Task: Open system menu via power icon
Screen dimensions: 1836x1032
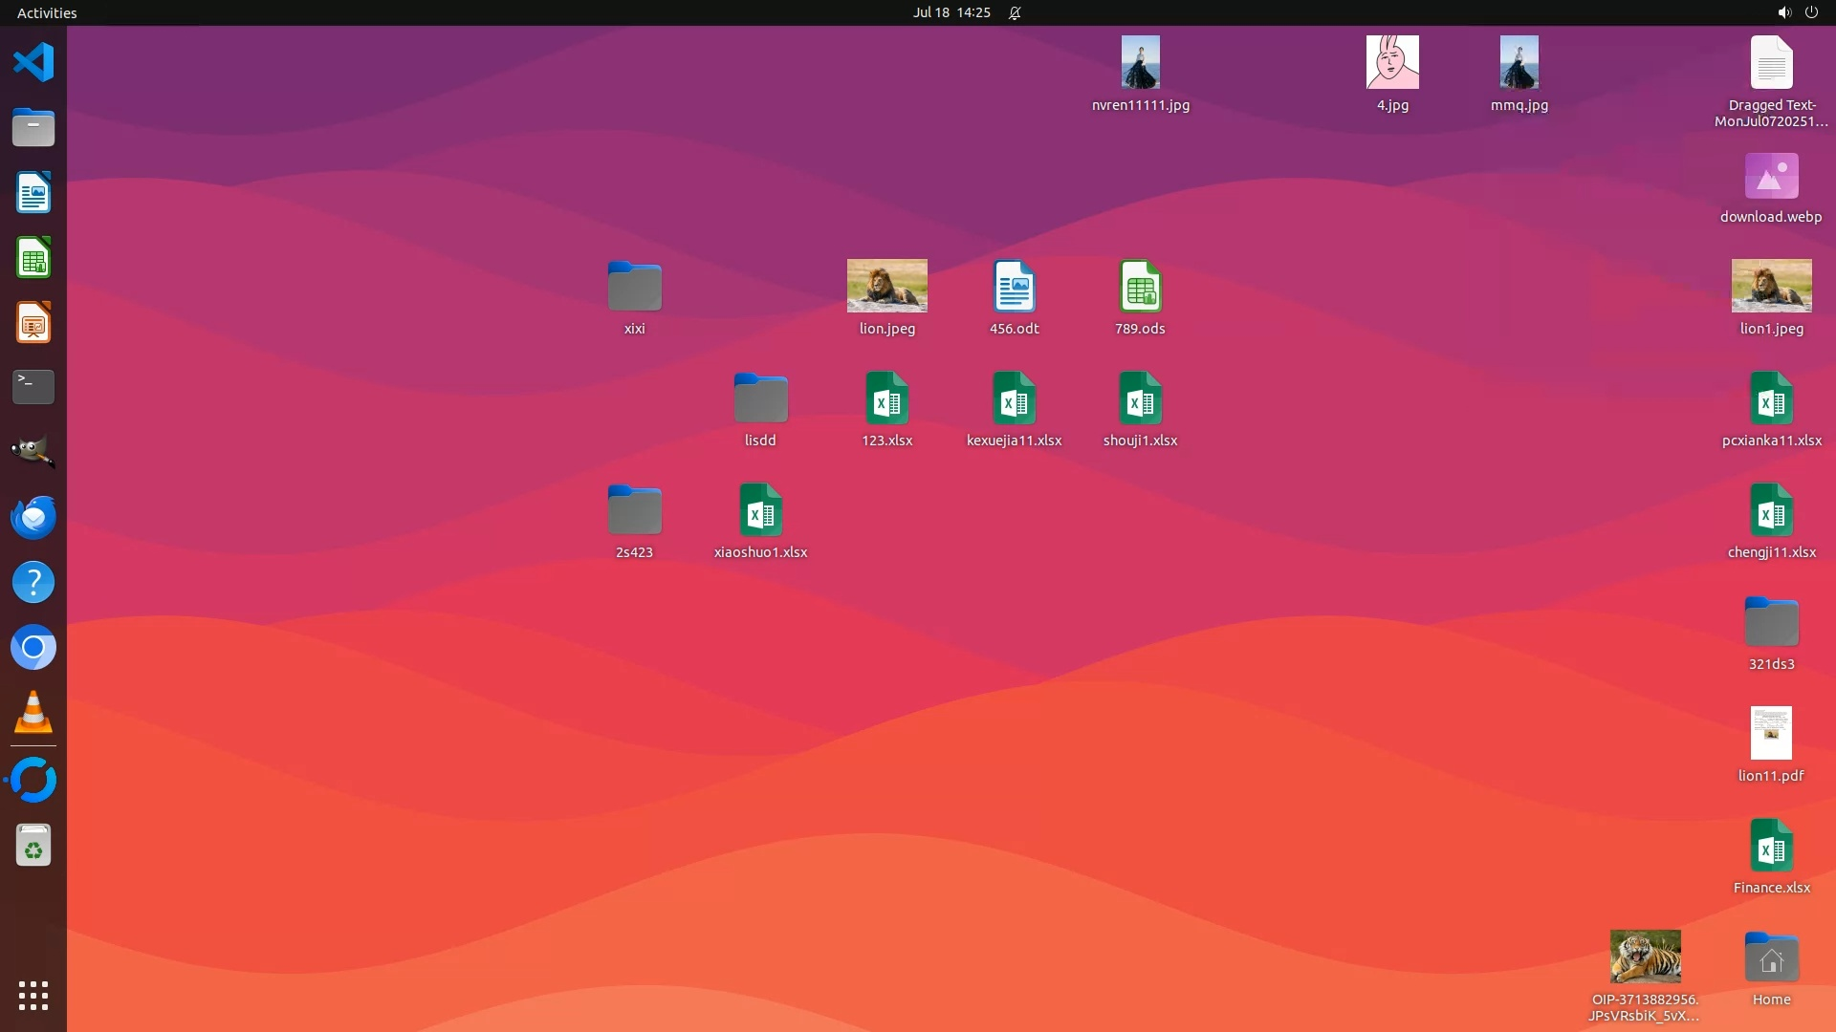Action: pyautogui.click(x=1811, y=12)
